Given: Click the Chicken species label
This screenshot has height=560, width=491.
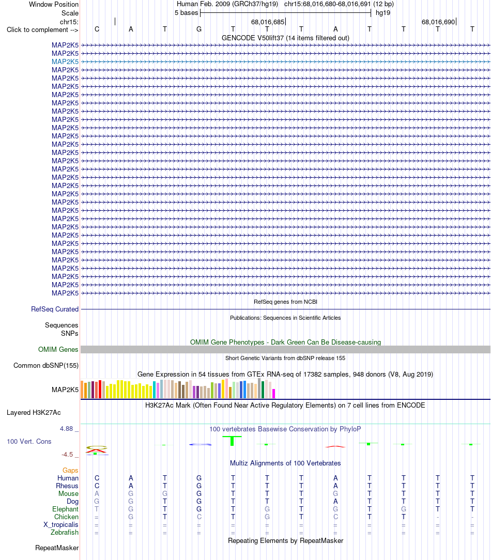Looking at the screenshot, I should (x=67, y=517).
